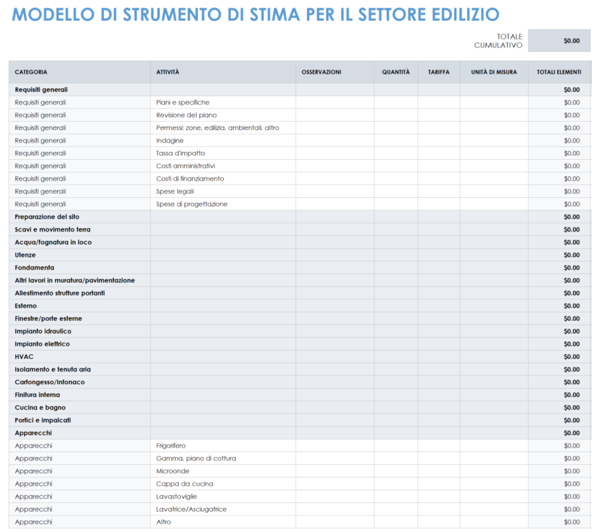592x532 pixels.
Task: Select the Lavastoviglie row under Apparecchi
Action: coord(174,496)
